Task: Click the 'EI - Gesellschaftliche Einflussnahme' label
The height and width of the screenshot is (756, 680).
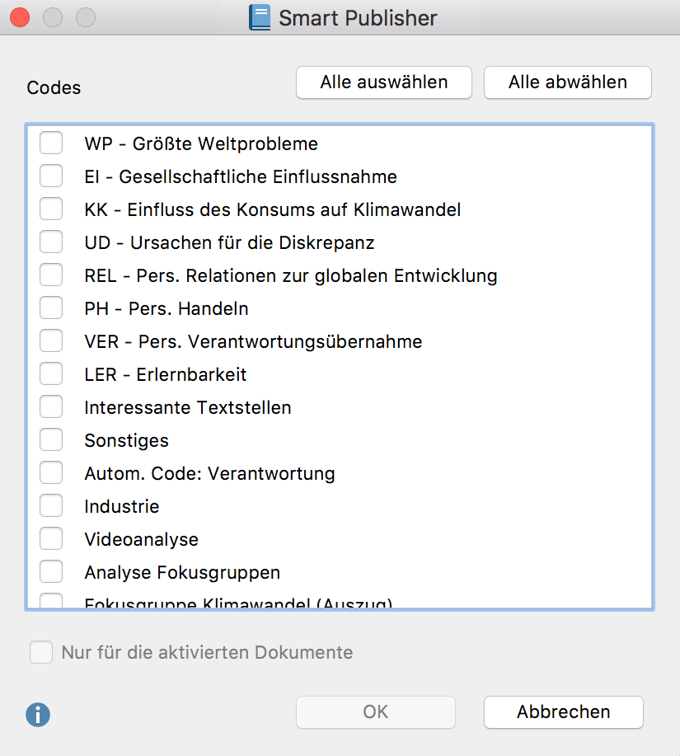Action: 241,177
